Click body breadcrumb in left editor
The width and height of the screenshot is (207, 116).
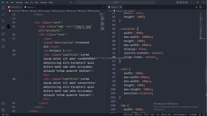[35, 11]
